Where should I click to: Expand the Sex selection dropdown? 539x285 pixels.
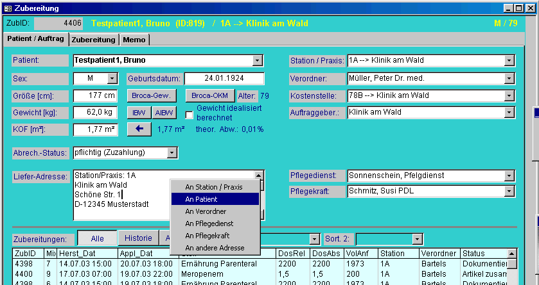pyautogui.click(x=112, y=78)
